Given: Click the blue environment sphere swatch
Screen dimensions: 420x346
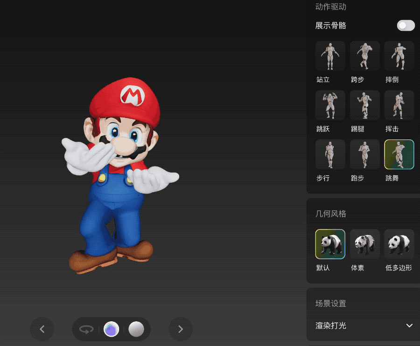Looking at the screenshot, I should [x=112, y=329].
